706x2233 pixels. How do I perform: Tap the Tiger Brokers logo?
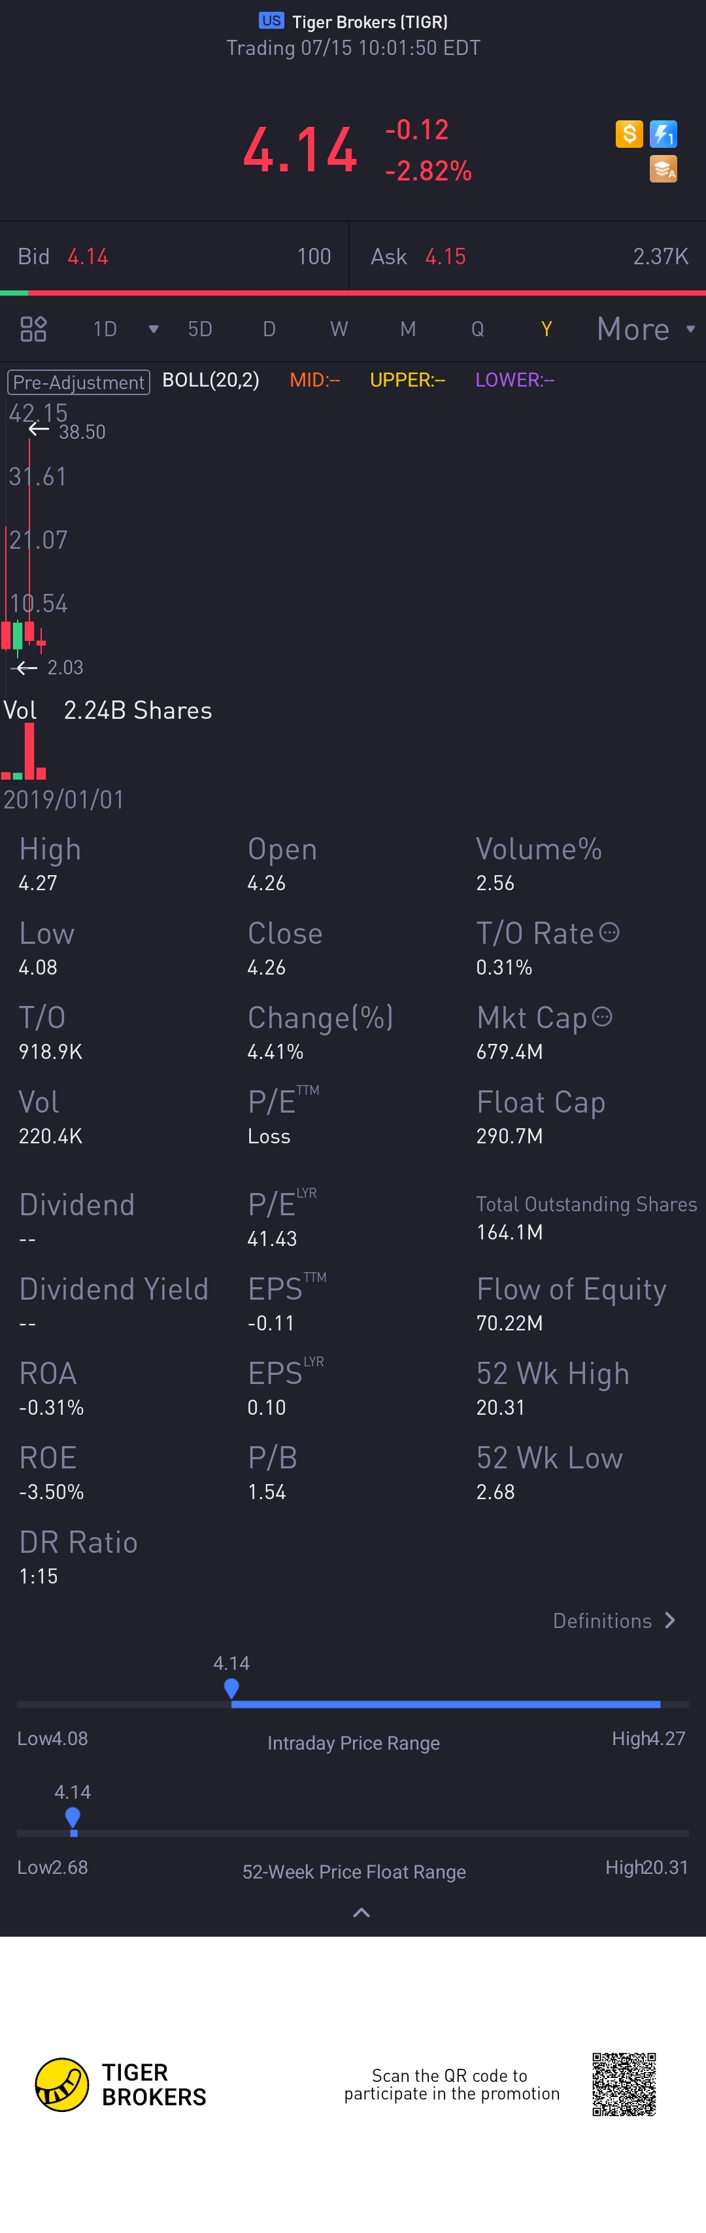point(120,2084)
